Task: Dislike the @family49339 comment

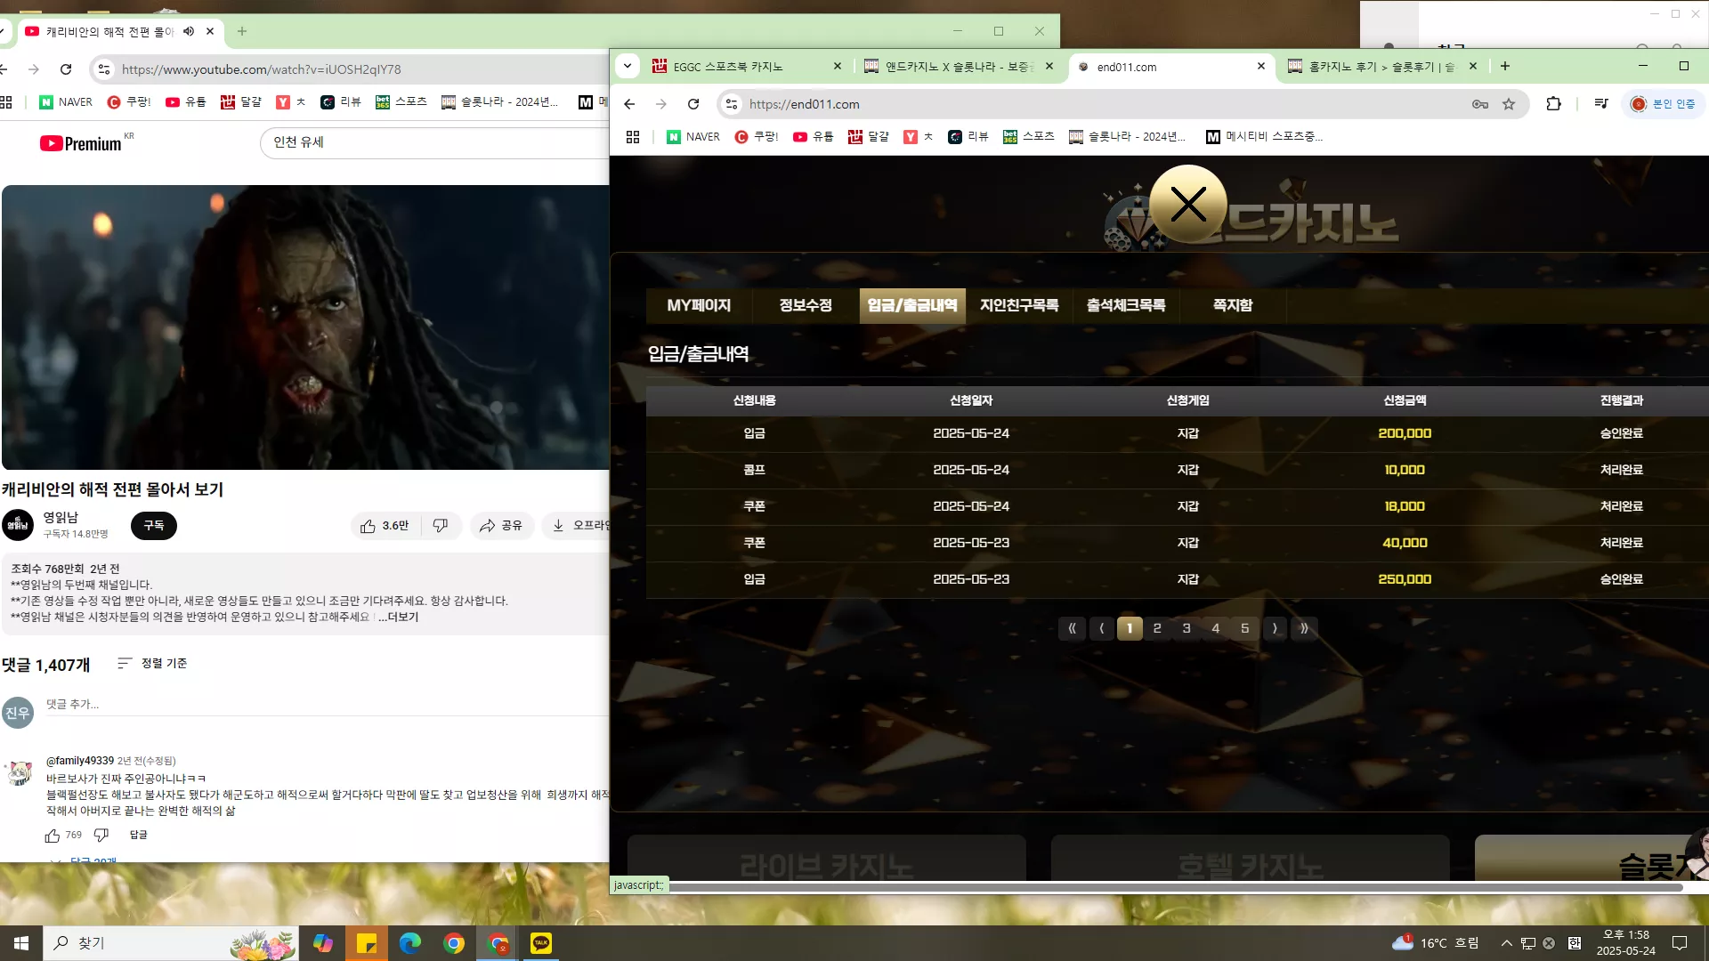Action: click(x=101, y=836)
